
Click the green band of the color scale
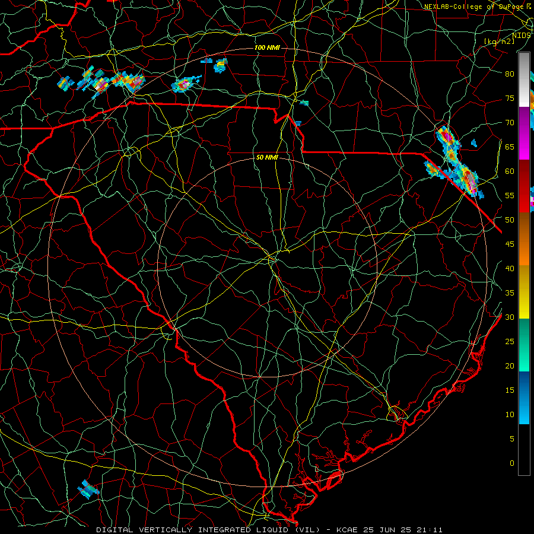coord(524,345)
